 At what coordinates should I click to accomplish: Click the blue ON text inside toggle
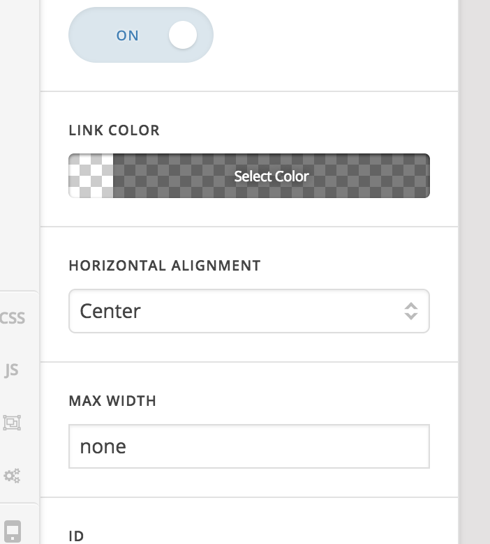128,36
